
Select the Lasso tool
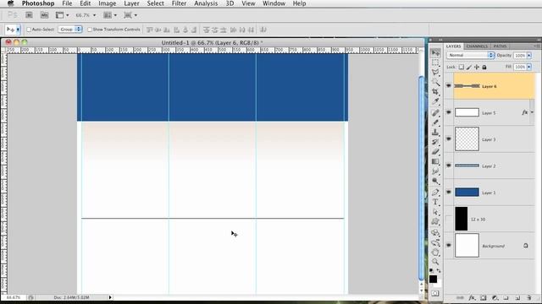(x=435, y=73)
